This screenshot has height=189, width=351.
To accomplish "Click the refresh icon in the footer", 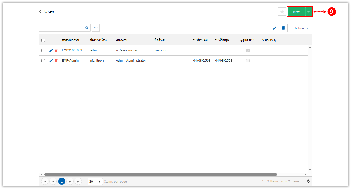I will tap(309, 181).
